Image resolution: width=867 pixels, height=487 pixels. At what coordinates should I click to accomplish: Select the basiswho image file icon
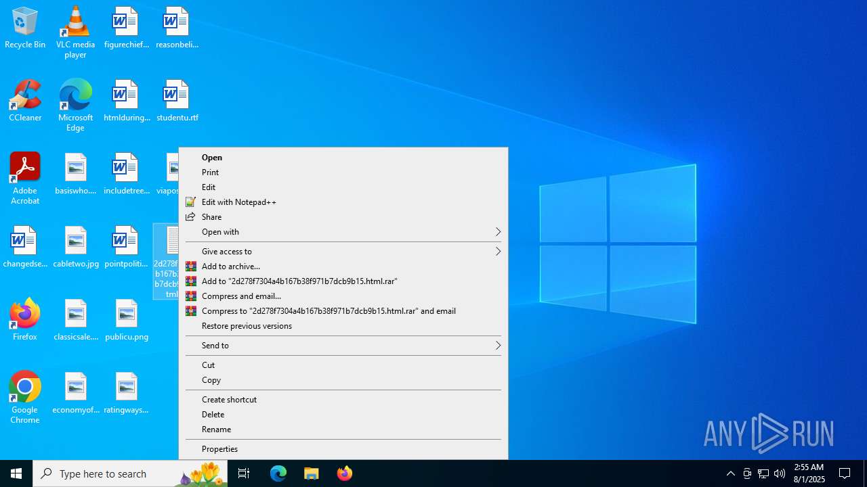[75, 175]
